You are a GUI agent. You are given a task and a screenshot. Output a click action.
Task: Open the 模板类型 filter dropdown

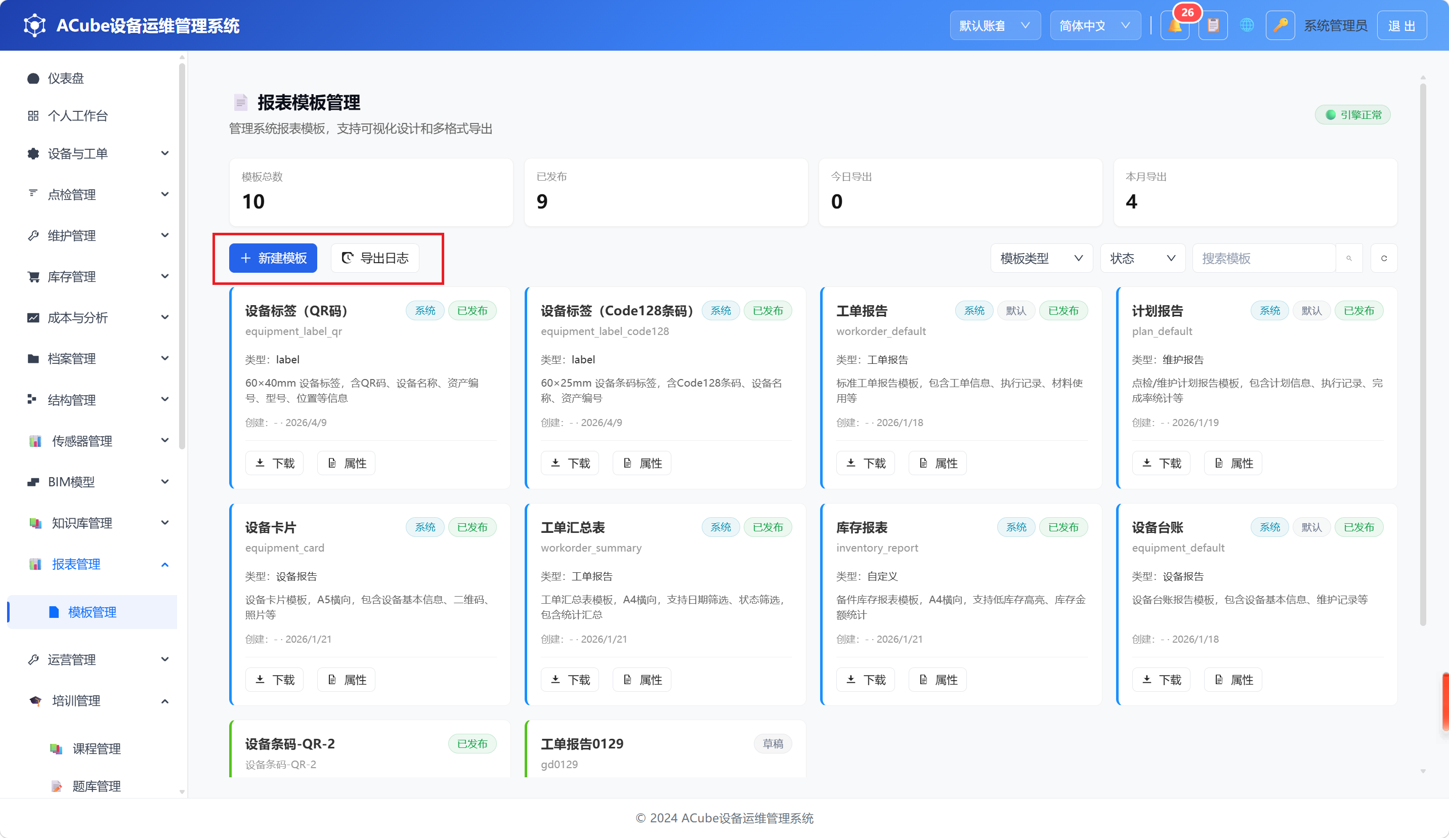click(x=1041, y=258)
